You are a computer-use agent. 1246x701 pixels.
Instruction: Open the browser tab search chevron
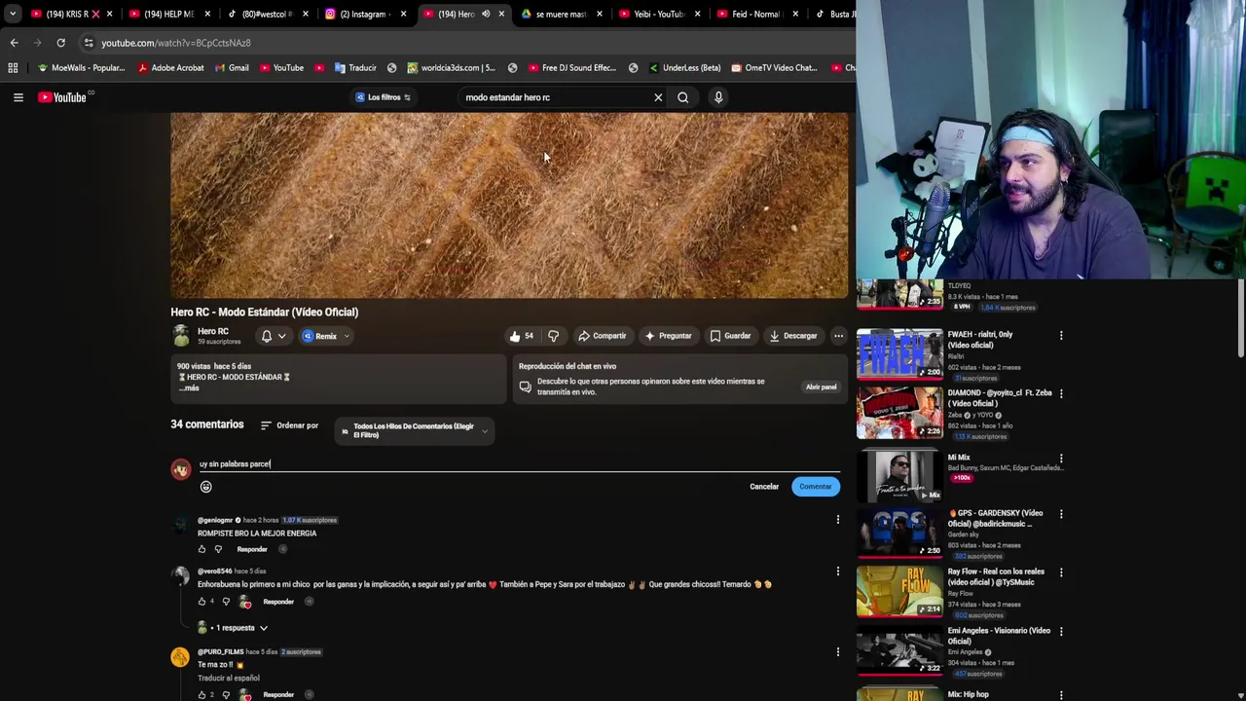[x=12, y=14]
